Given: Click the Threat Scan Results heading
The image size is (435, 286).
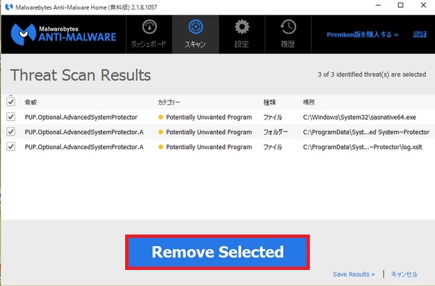Looking at the screenshot, I should [80, 75].
